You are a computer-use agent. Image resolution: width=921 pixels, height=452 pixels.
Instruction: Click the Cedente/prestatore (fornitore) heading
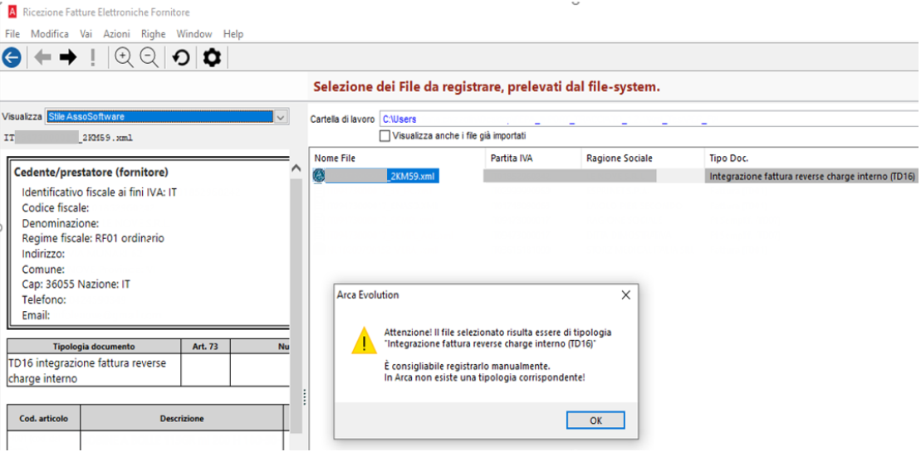pyautogui.click(x=91, y=173)
